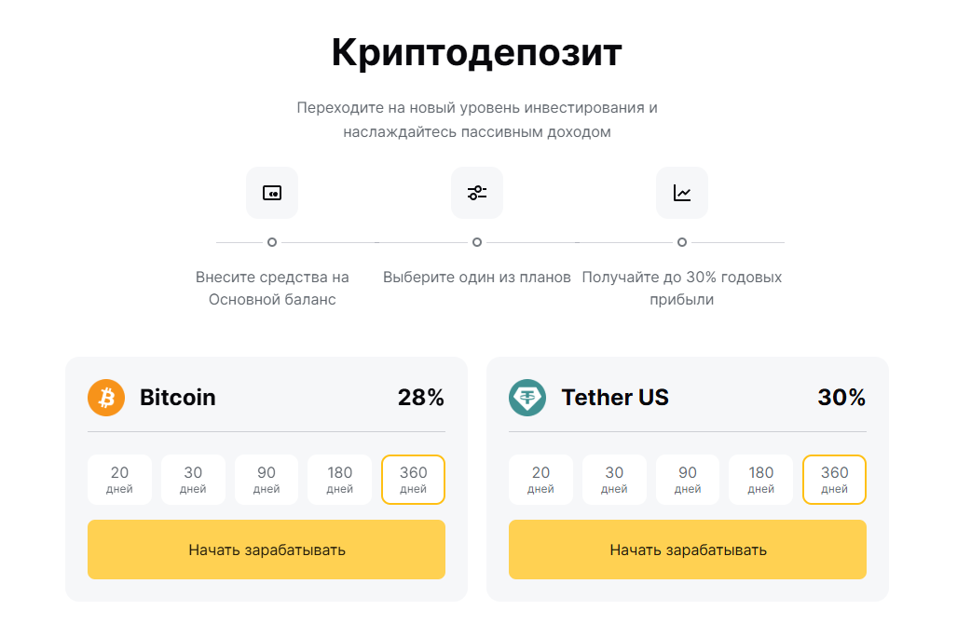Pick the 90 days Bitcoin option
The width and height of the screenshot is (971, 638).
coord(267,480)
